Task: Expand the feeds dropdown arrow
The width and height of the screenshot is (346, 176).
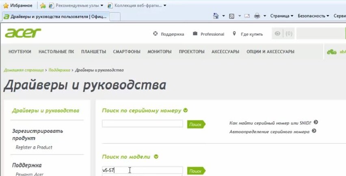Action: point(240,16)
